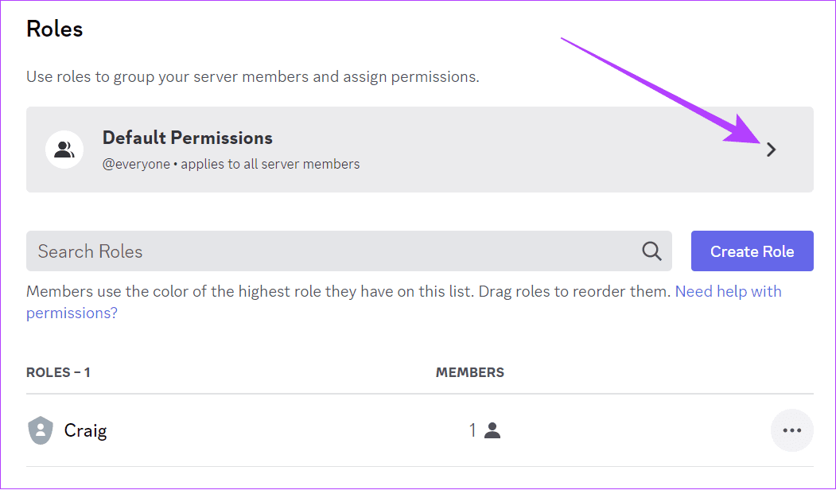This screenshot has width=836, height=490.
Task: Click the group members icon in Default Permissions
Action: (x=64, y=150)
